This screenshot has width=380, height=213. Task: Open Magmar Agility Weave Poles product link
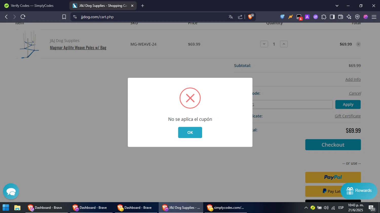point(78,48)
